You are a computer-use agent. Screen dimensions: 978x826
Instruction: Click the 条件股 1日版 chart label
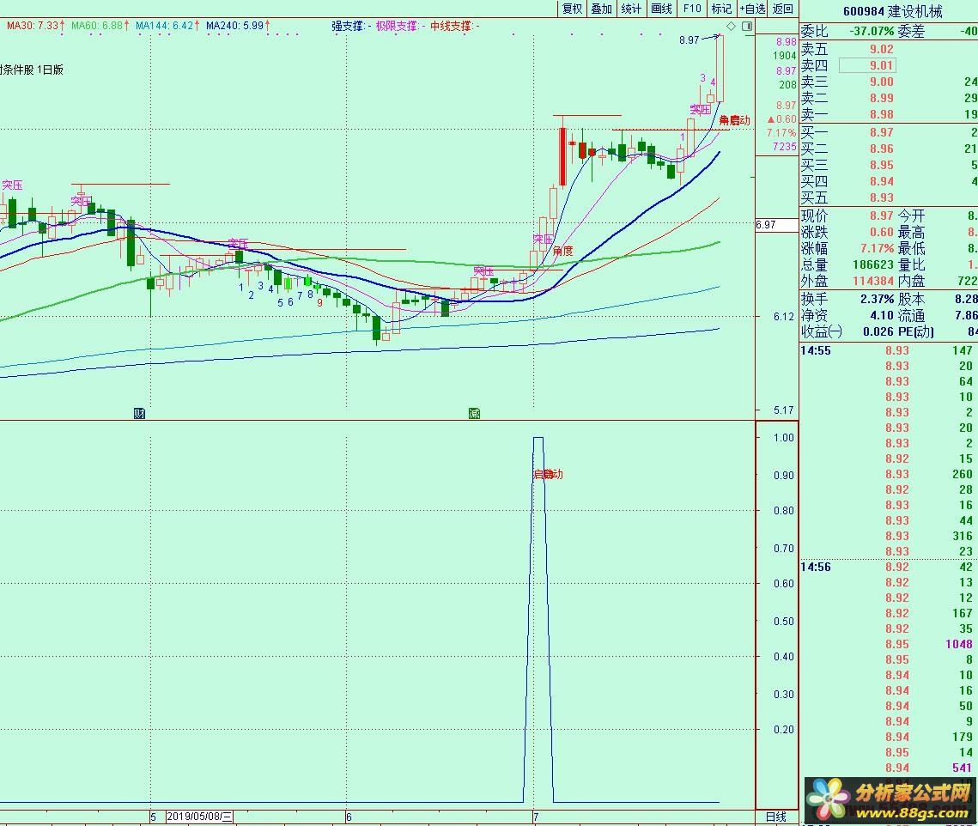tap(32, 70)
